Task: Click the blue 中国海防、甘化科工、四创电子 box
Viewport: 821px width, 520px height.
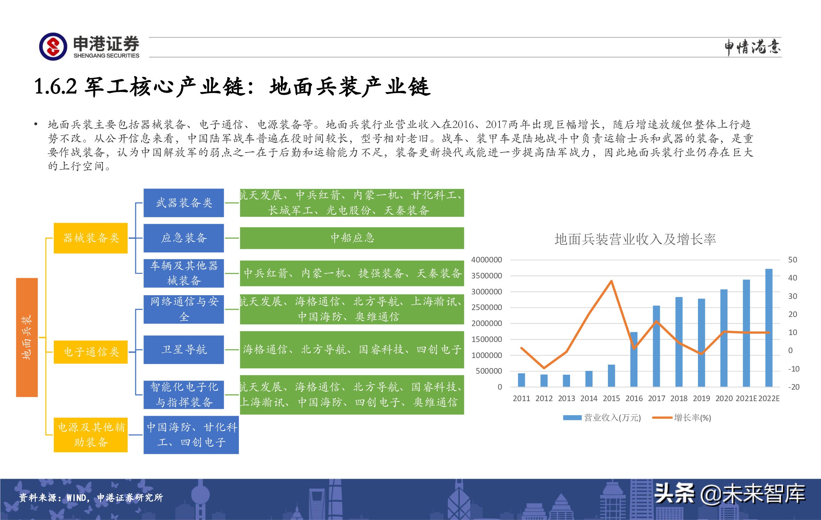Action: click(191, 435)
